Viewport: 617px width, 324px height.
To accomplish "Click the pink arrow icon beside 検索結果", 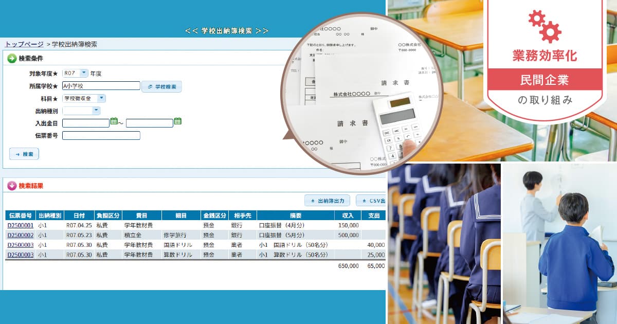I will [12, 186].
